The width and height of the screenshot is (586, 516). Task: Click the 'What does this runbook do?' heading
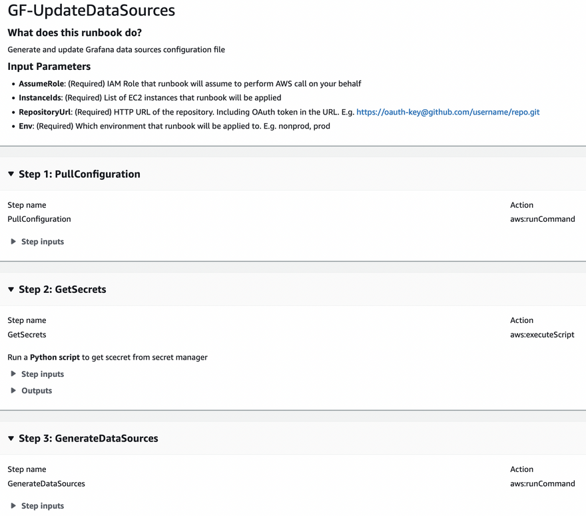[x=75, y=33]
